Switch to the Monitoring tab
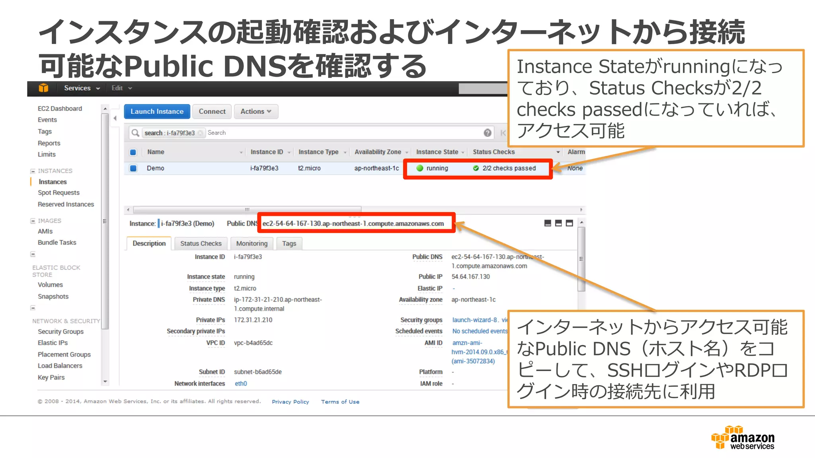815x458 pixels. point(252,244)
